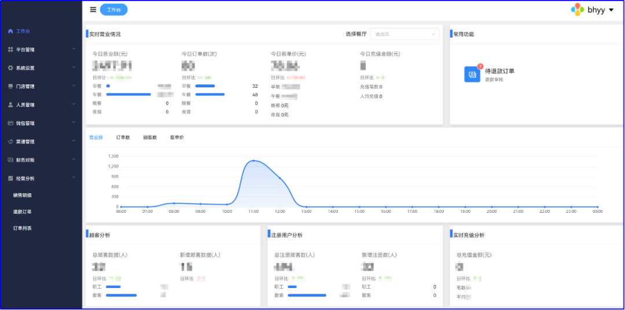Click the 08:00 data point on chart
625x310 pixels.
click(x=174, y=203)
